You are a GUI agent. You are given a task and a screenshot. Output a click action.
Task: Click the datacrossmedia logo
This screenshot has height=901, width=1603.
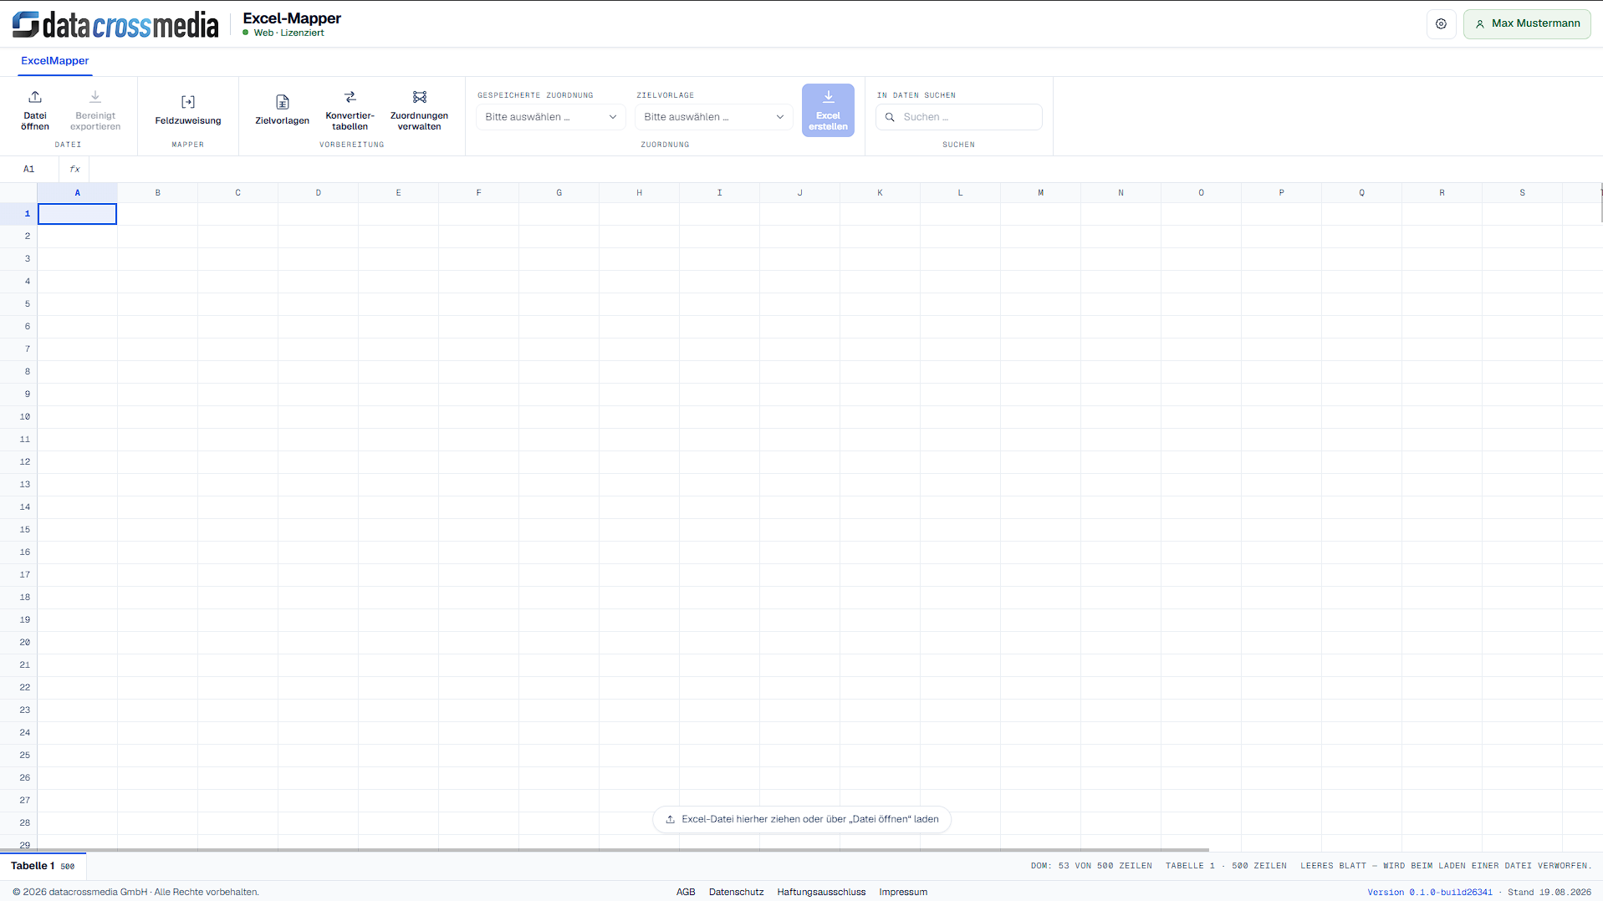point(115,24)
